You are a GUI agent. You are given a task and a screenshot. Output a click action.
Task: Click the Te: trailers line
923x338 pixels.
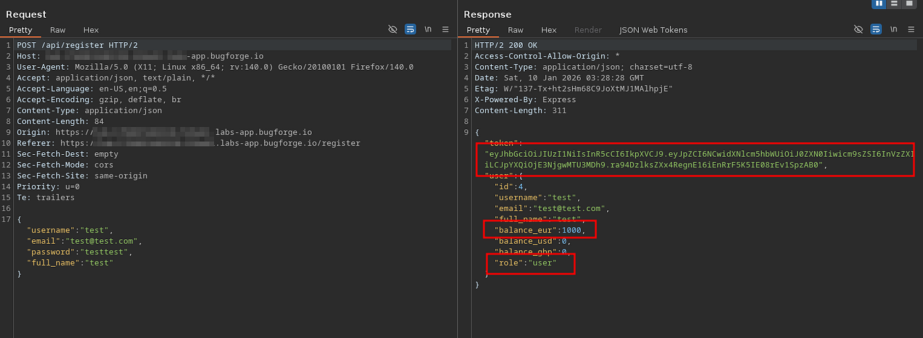click(x=46, y=197)
